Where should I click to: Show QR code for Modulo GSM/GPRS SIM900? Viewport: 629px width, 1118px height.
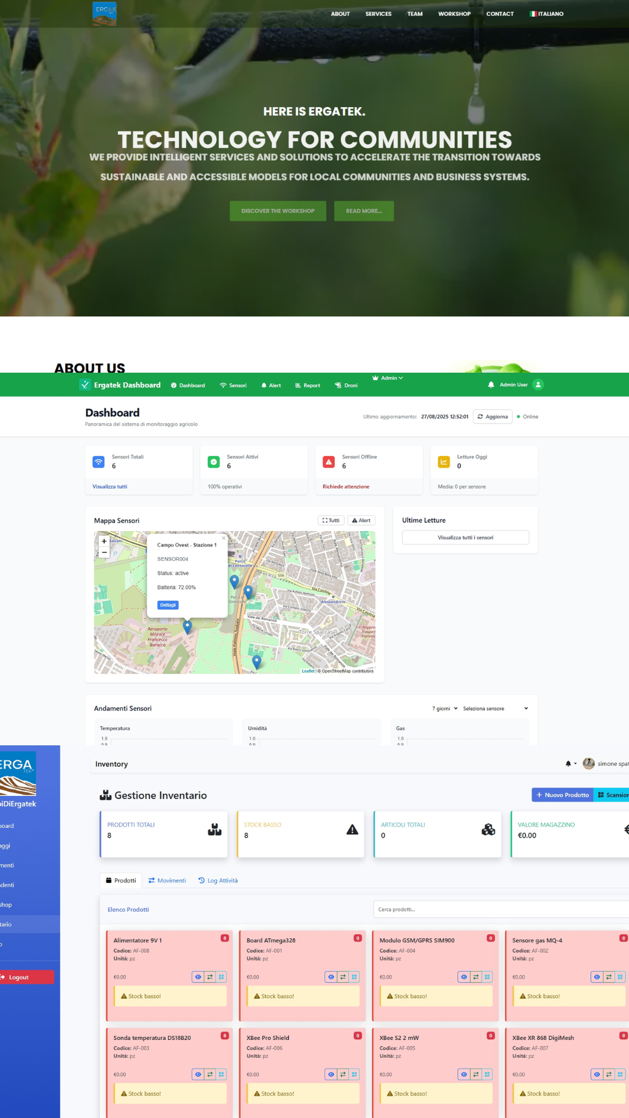pos(487,977)
